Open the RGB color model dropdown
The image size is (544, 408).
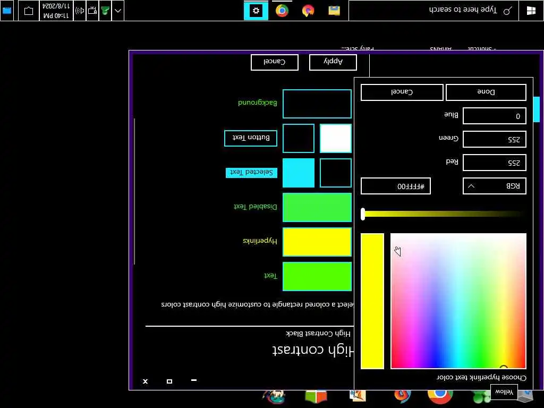pos(495,186)
